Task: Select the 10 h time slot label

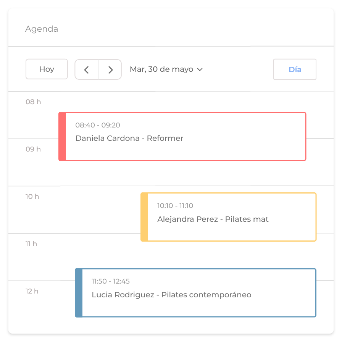Action: [32, 197]
